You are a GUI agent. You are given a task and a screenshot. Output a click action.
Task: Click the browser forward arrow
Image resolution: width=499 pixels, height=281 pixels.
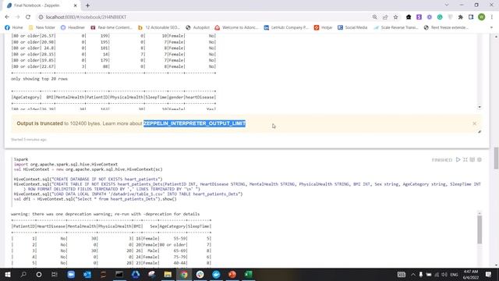click(17, 17)
